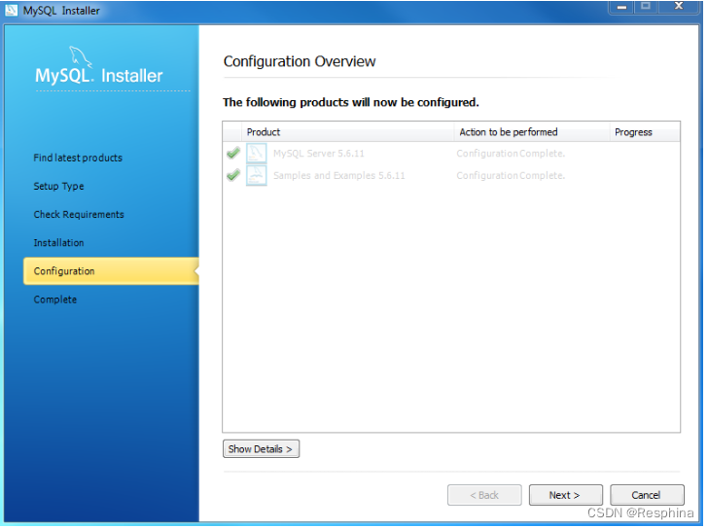
Task: Click the Configuration Overview heading
Action: 300,61
